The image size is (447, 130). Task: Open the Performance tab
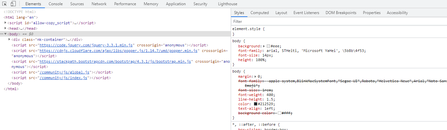(125, 4)
